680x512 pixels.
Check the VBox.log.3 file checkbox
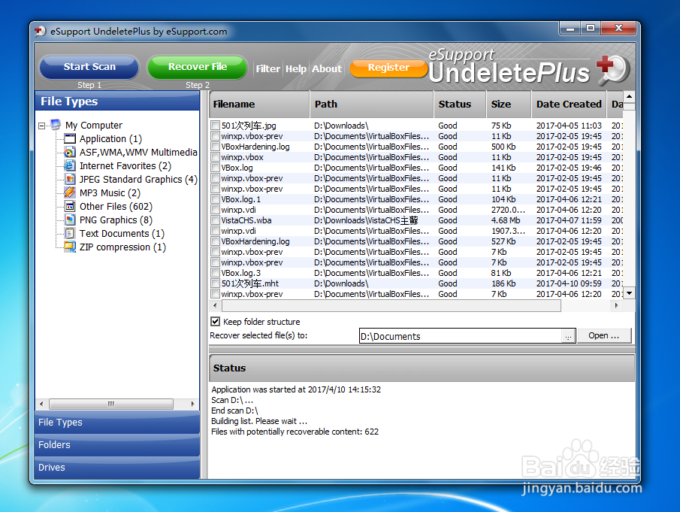pos(215,273)
